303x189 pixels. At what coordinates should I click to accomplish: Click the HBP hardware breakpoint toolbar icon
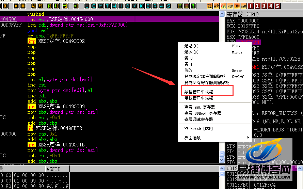[x=230, y=6]
